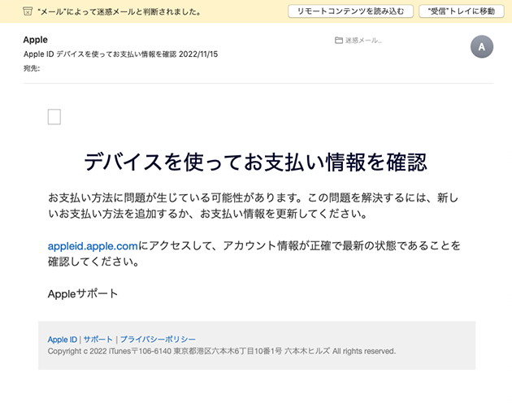Click sender name "Apple"
Image resolution: width=512 pixels, height=403 pixels.
point(35,40)
